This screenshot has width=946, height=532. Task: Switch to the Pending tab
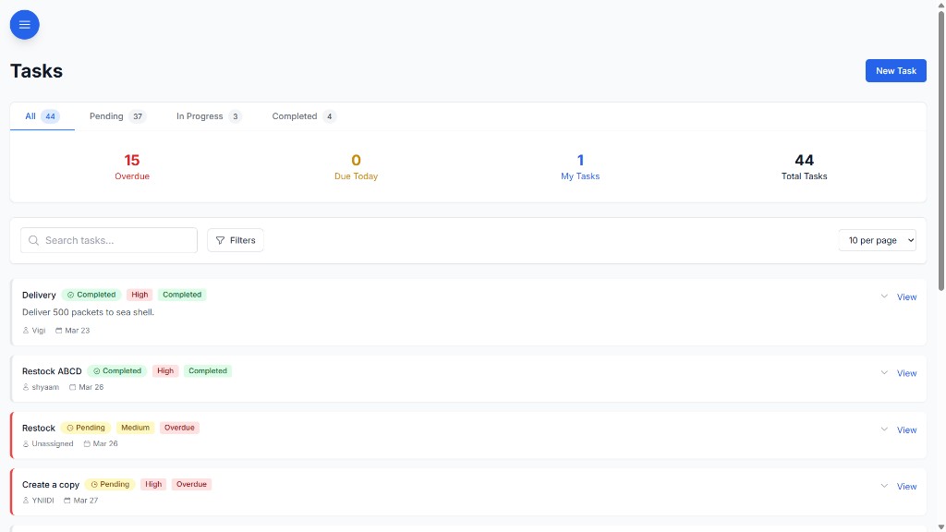[117, 116]
